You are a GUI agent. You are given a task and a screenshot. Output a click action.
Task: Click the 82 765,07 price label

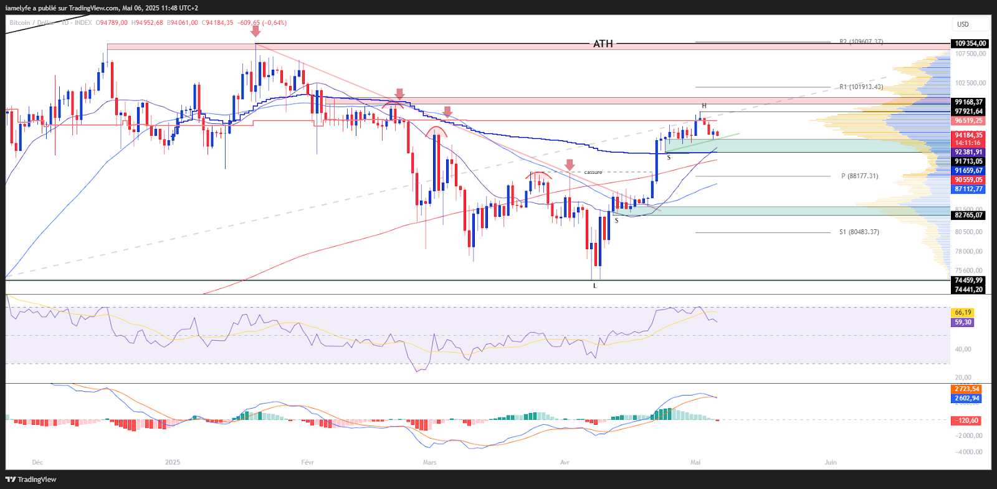tap(969, 216)
